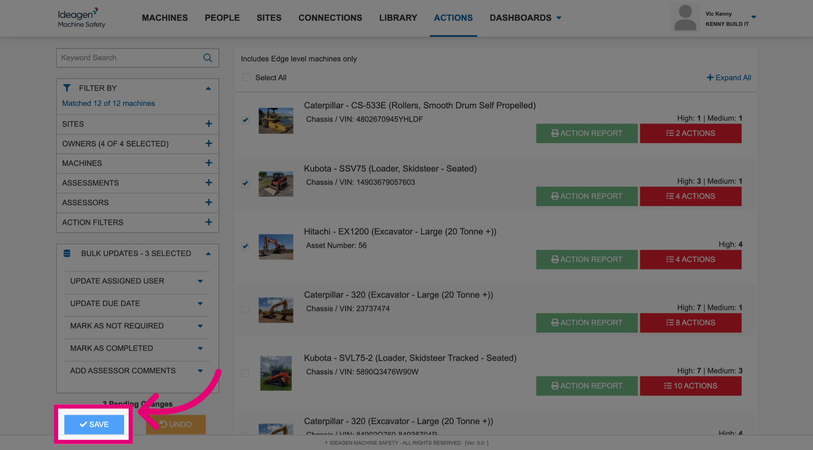Open 4 Actions for Hitachi EX1200
The image size is (813, 450).
click(691, 259)
